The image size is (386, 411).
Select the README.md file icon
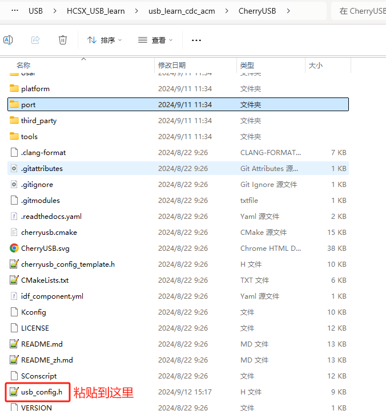pos(14,344)
